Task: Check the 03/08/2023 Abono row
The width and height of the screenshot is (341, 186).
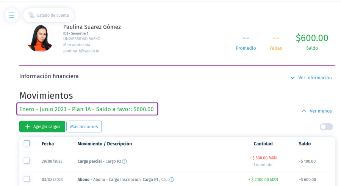Action: click(27, 179)
